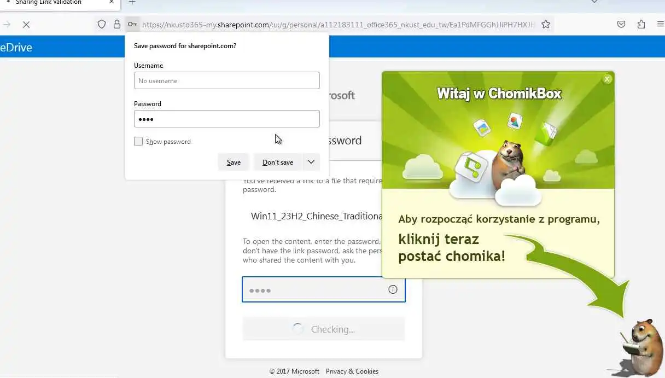This screenshot has width=665, height=378.
Task: Expand the Don't save dropdown arrow
Action: 311,162
